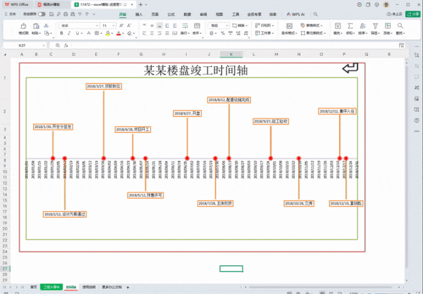
Task: Click the question mark help icon in right sidebar
Action: point(416,121)
